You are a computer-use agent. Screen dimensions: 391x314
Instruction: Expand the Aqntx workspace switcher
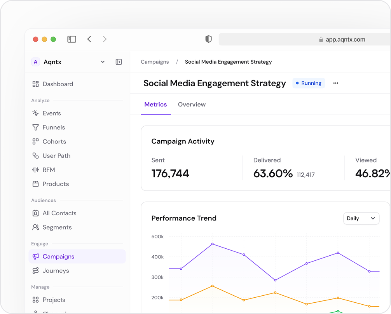(103, 62)
